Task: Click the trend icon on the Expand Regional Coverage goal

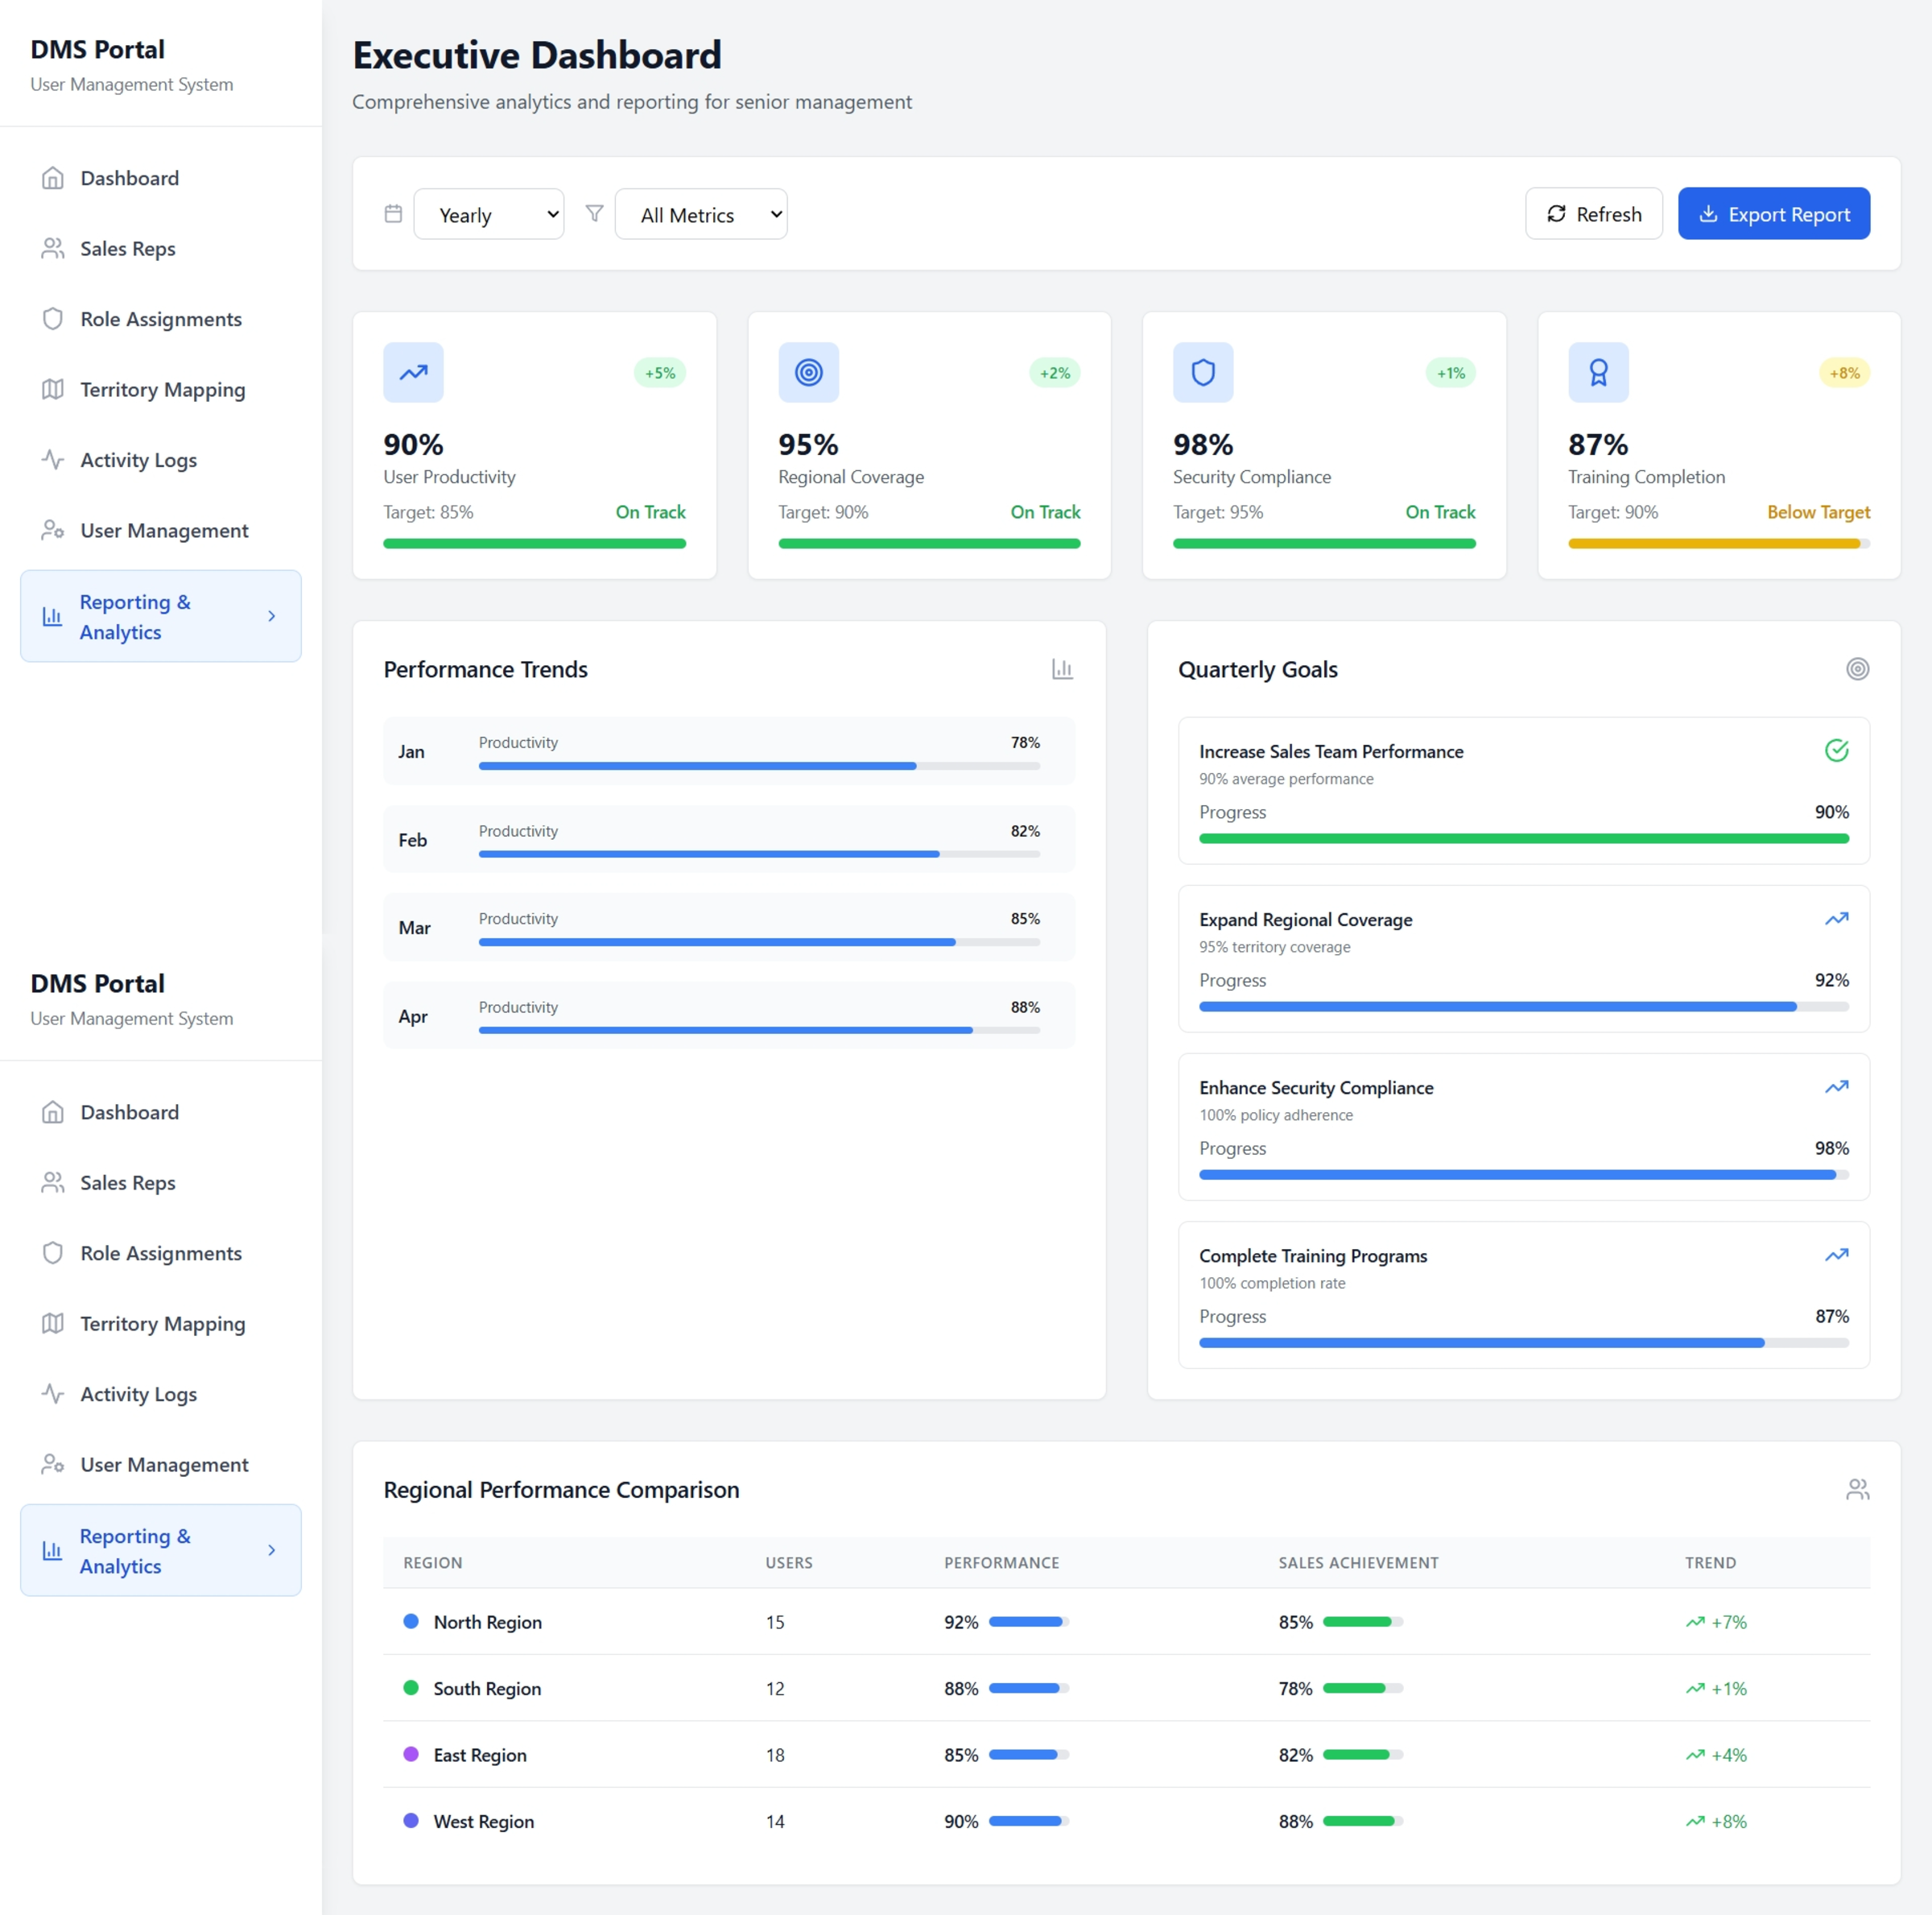Action: tap(1836, 919)
